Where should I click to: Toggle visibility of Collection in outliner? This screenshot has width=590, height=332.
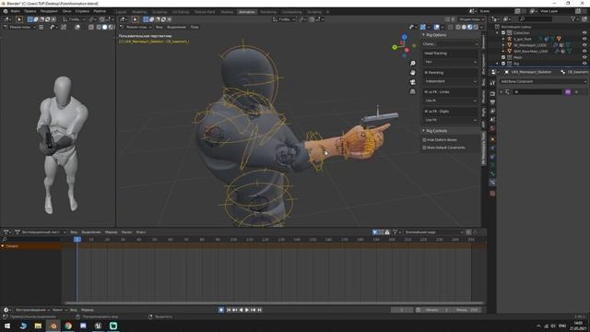(x=584, y=33)
